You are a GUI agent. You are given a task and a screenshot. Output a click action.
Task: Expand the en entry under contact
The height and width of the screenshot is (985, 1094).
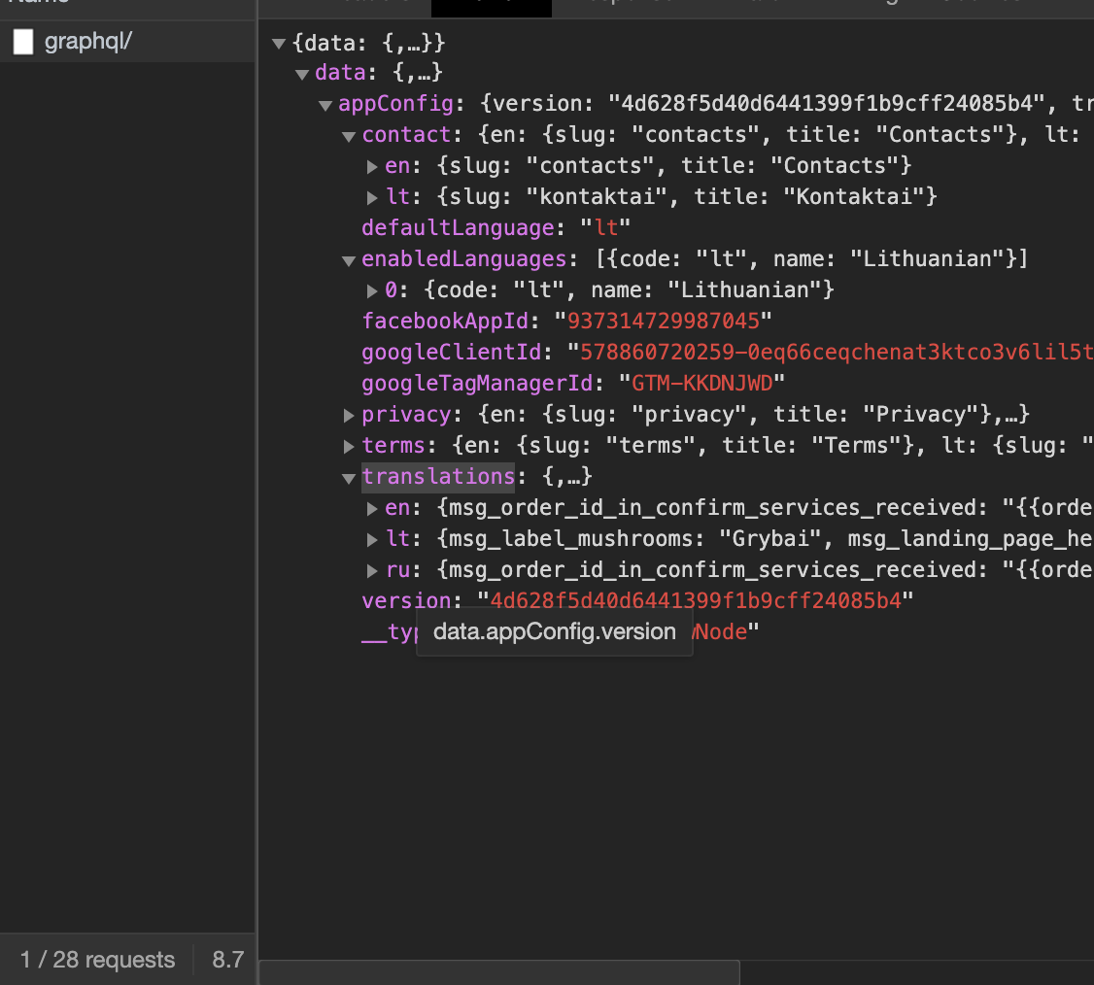(372, 167)
